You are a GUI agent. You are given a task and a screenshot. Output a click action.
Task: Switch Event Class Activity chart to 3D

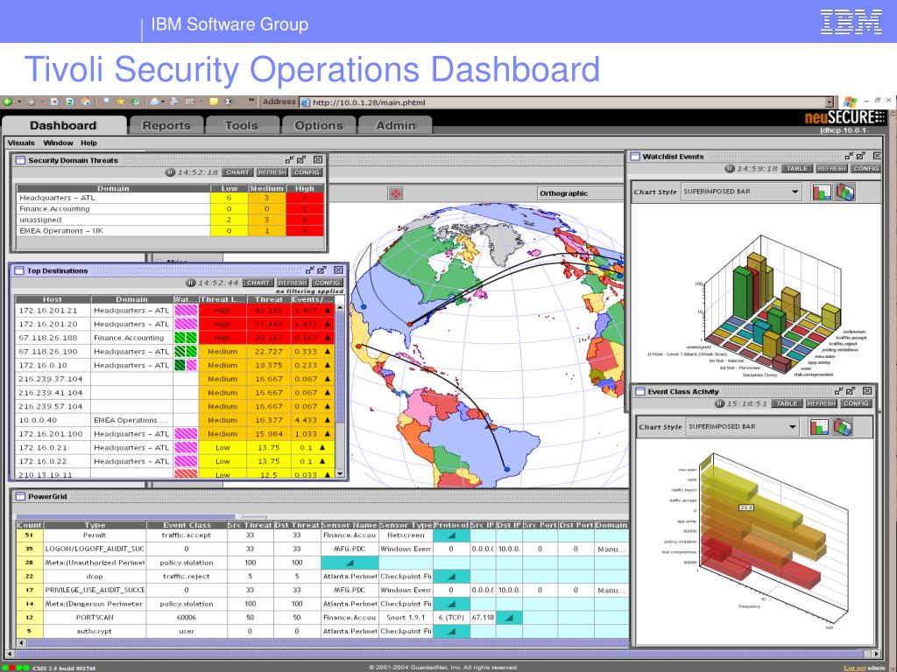point(843,427)
